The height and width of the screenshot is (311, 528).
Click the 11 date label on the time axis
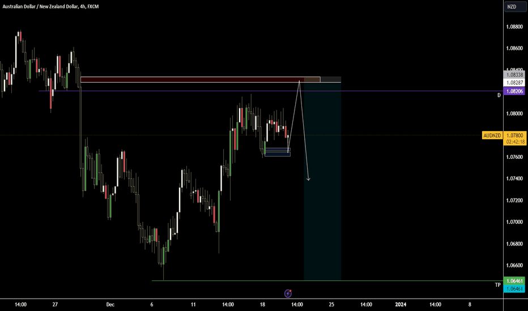point(193,305)
